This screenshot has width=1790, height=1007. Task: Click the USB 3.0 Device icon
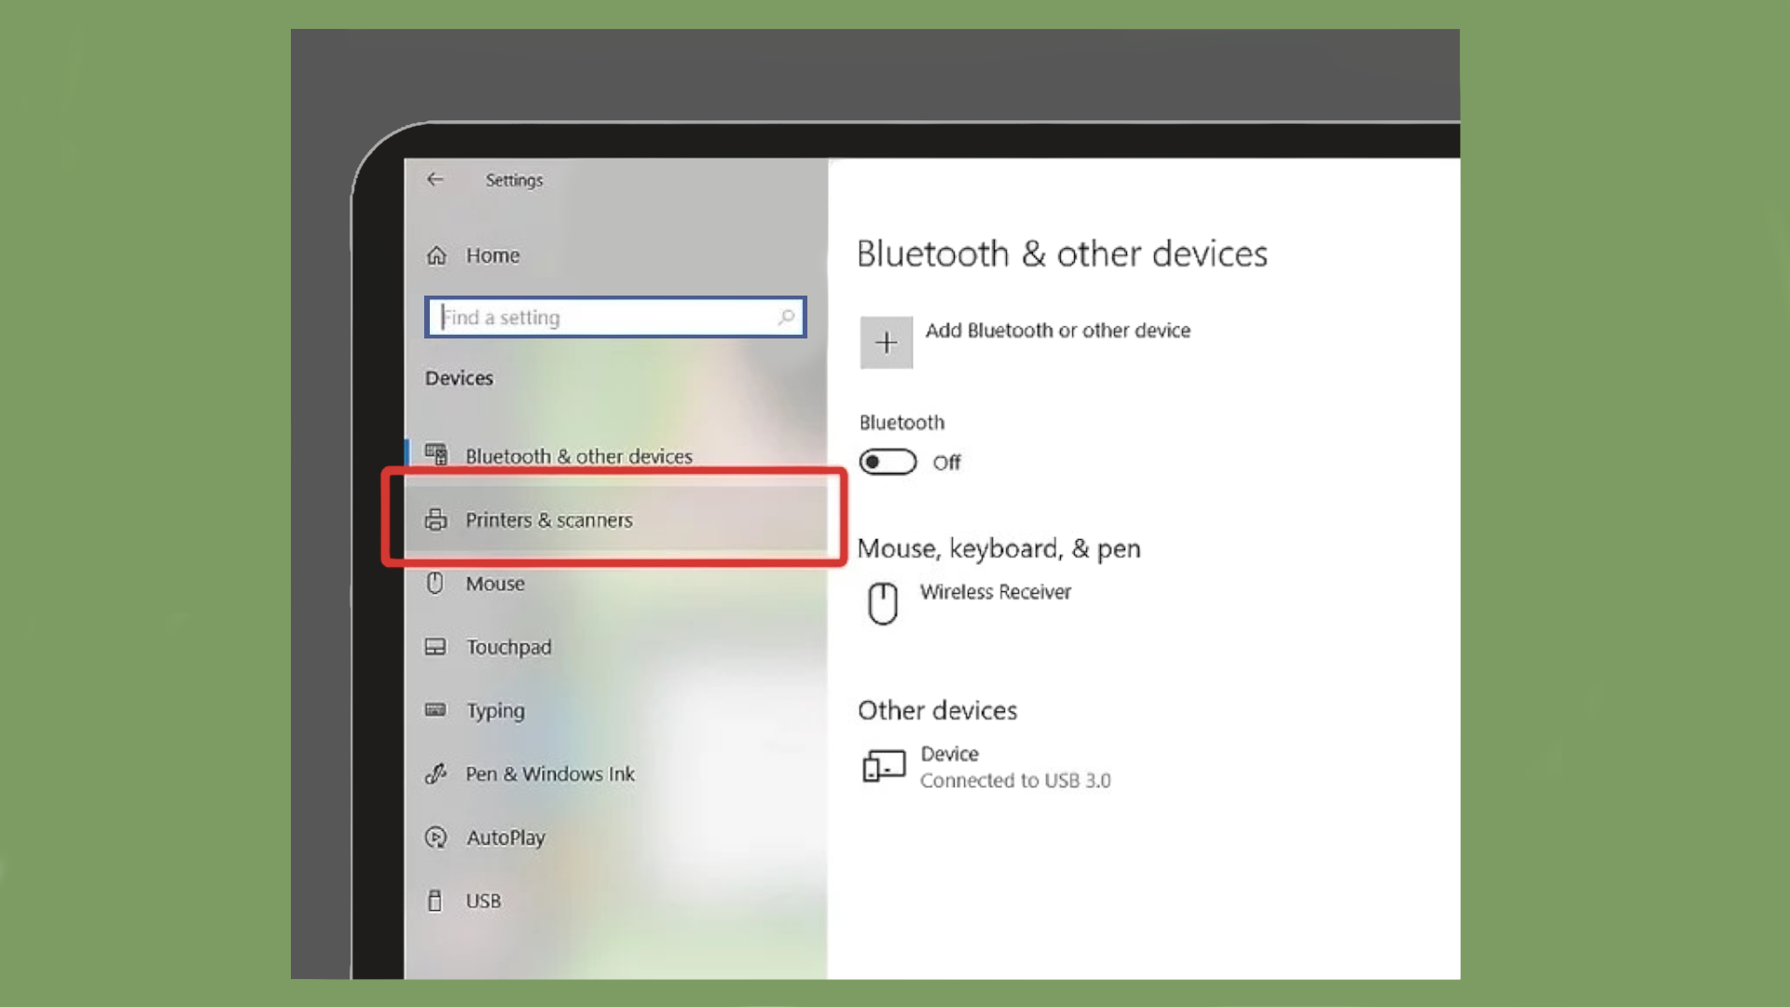[884, 766]
